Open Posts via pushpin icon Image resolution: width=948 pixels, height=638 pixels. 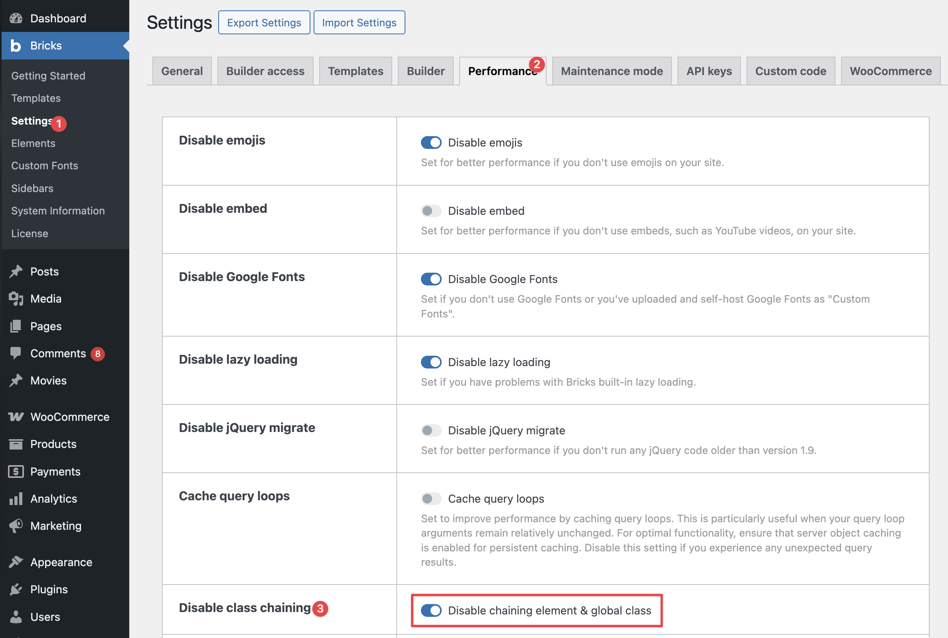16,271
